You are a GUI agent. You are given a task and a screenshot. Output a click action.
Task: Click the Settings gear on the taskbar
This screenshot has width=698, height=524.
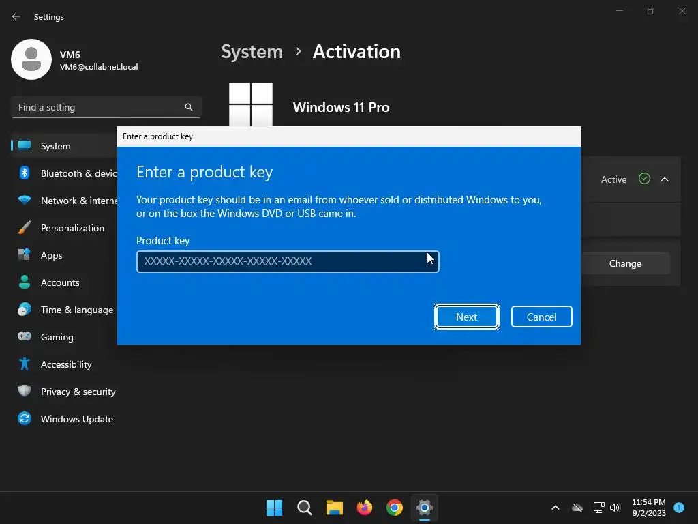[x=425, y=508]
